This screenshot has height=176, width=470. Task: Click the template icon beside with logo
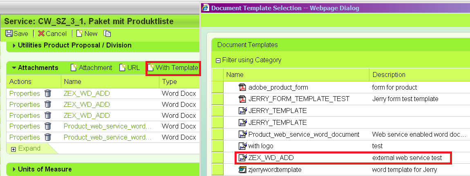242,146
